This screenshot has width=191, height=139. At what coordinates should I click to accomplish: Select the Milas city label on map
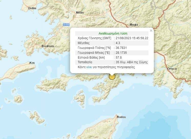[x=80, y=12]
